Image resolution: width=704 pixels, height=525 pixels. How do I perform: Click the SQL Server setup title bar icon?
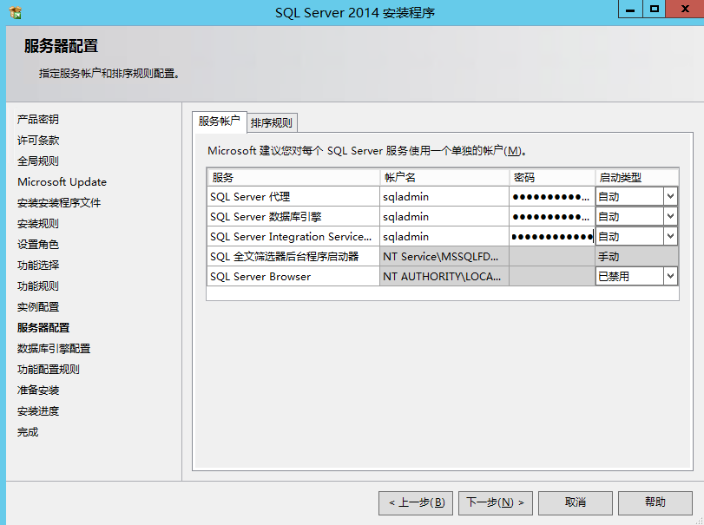click(x=16, y=12)
